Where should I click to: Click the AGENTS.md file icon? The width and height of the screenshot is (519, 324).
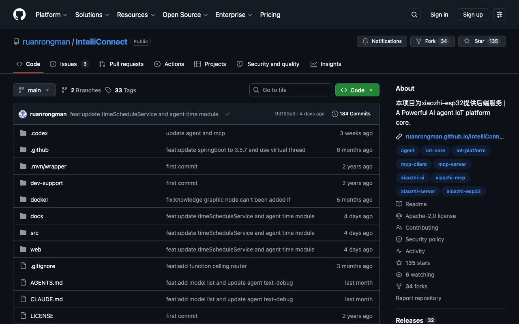(x=23, y=283)
